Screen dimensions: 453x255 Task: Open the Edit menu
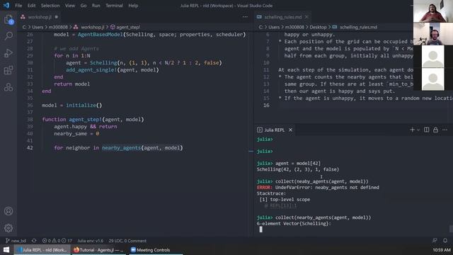[31, 6]
